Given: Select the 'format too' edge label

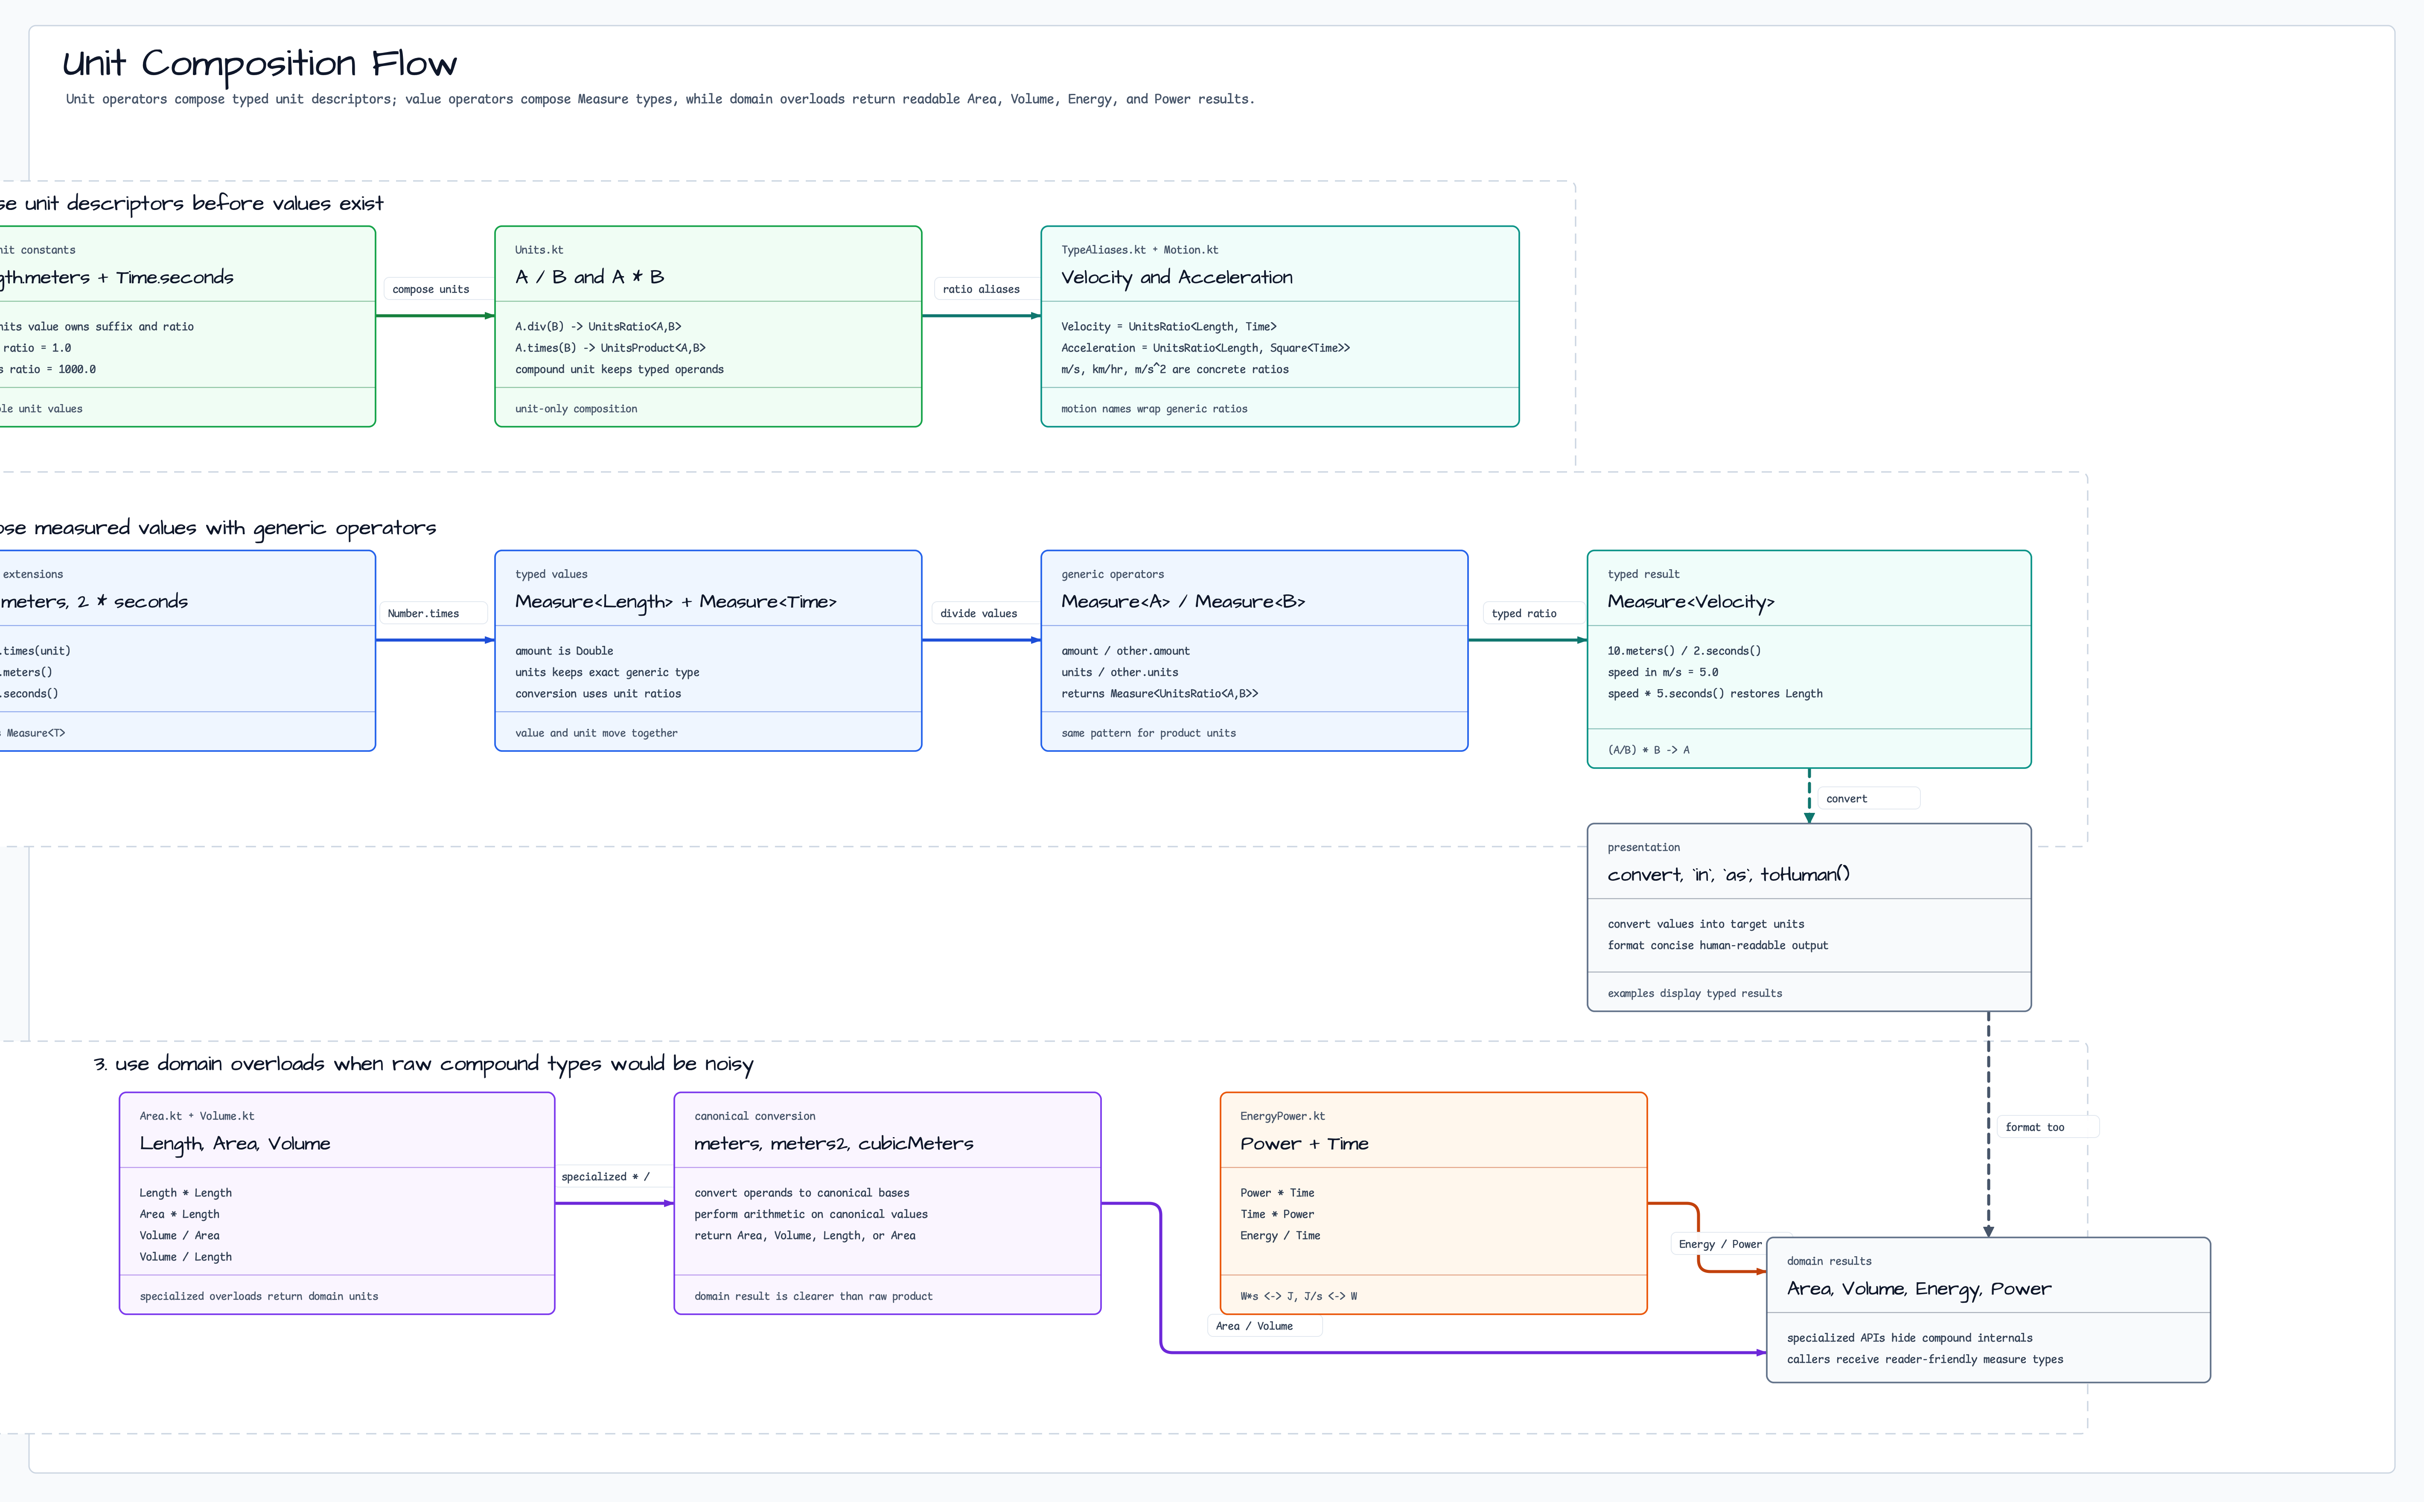Looking at the screenshot, I should 2034,1127.
